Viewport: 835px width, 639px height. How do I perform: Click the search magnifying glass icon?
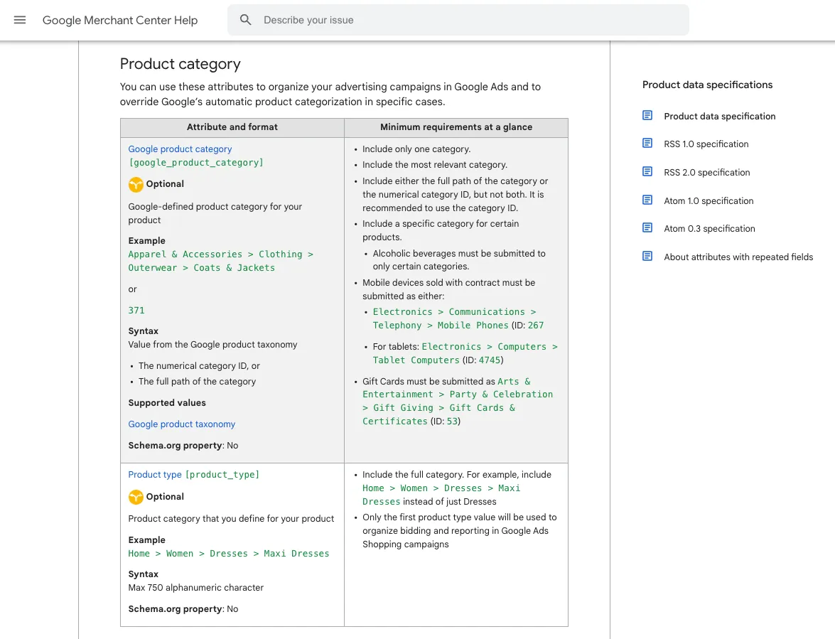(245, 19)
